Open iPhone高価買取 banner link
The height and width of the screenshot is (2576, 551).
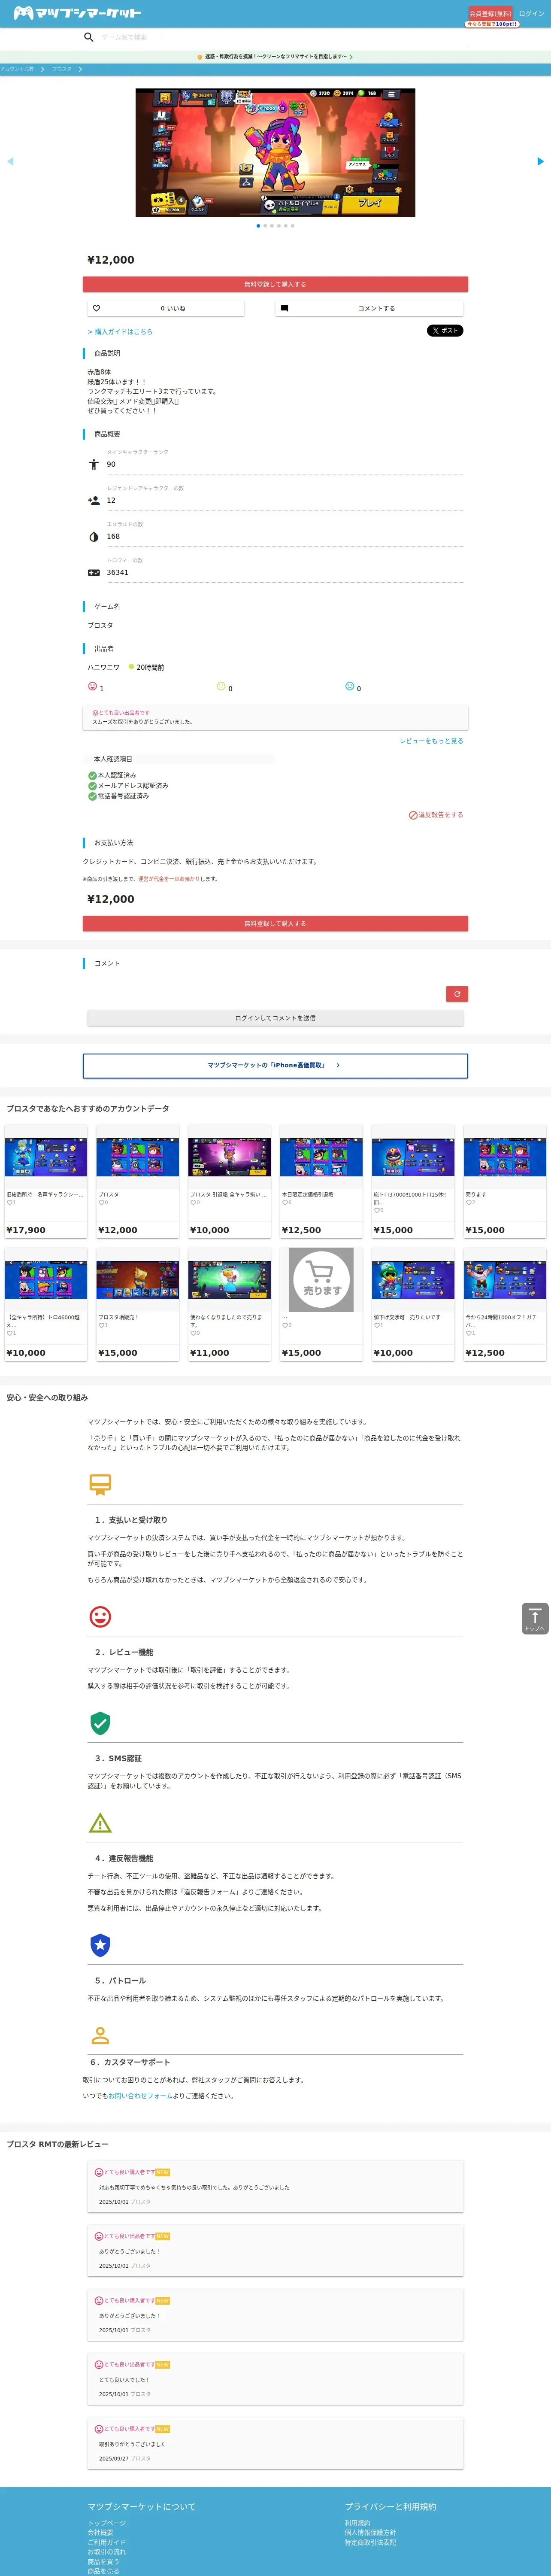[x=275, y=1066]
